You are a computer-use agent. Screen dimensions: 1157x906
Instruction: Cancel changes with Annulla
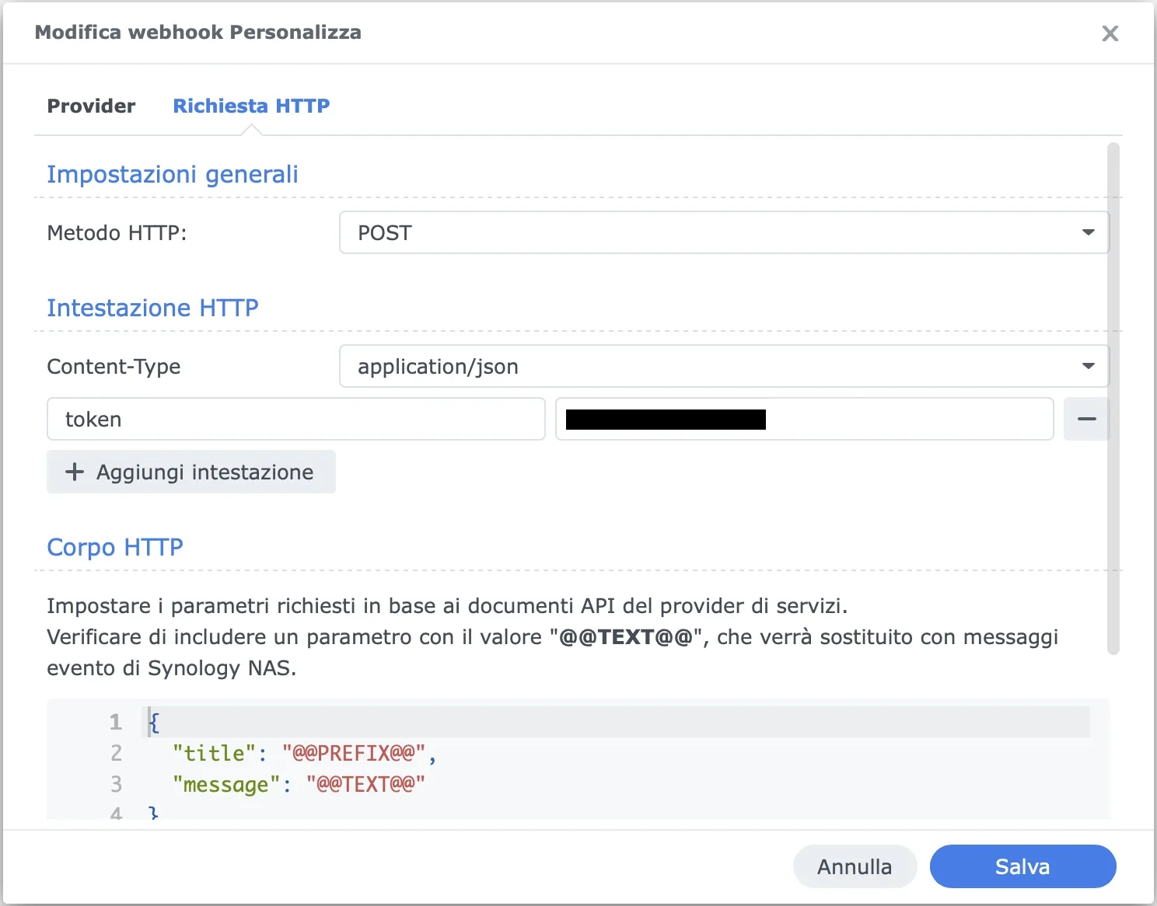pyautogui.click(x=855, y=866)
